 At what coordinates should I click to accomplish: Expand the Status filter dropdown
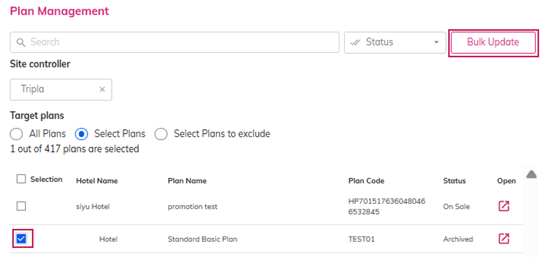coord(436,42)
